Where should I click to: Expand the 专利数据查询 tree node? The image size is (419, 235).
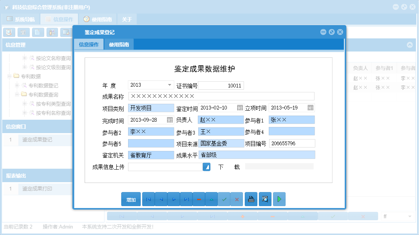point(17,95)
